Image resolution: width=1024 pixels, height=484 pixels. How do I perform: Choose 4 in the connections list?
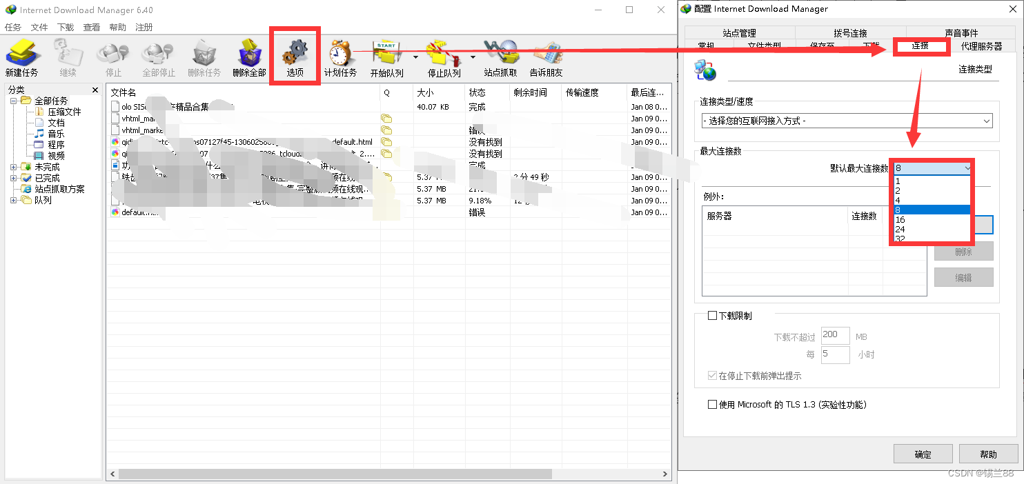932,200
